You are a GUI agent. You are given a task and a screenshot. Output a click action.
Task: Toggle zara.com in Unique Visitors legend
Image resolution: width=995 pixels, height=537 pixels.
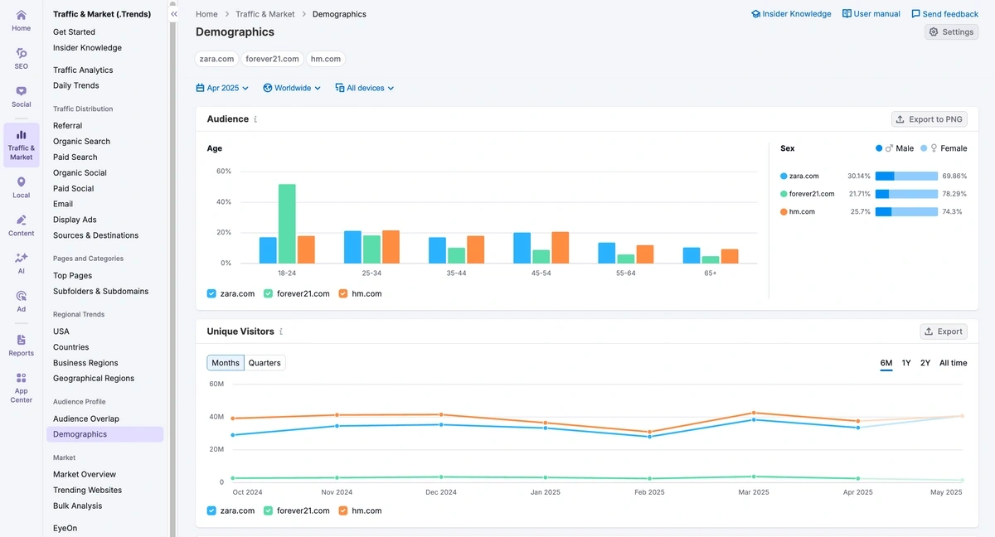click(x=211, y=510)
